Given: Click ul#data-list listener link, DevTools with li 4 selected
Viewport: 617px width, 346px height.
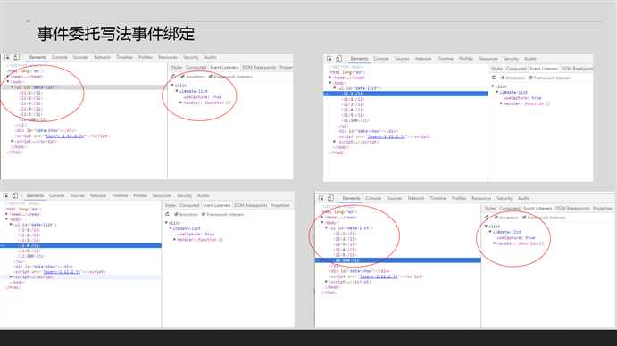Looking at the screenshot, I should point(187,228).
